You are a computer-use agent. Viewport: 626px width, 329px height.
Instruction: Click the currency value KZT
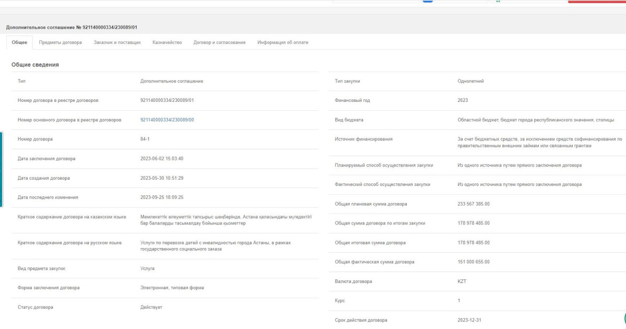pyautogui.click(x=462, y=281)
